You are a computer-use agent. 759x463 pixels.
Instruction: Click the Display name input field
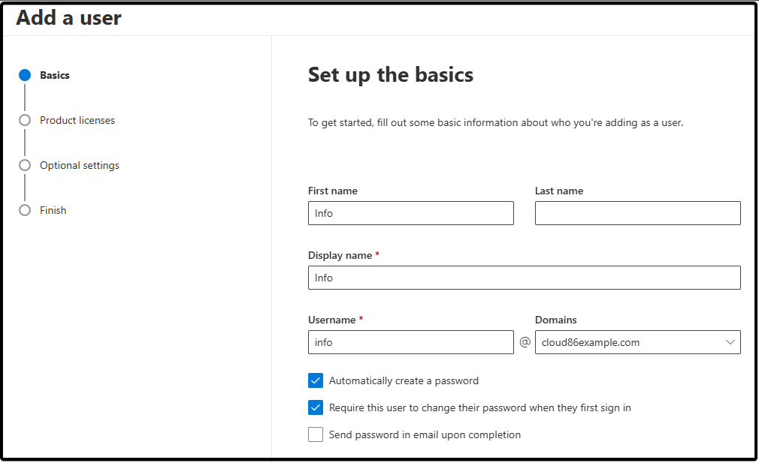(x=525, y=278)
